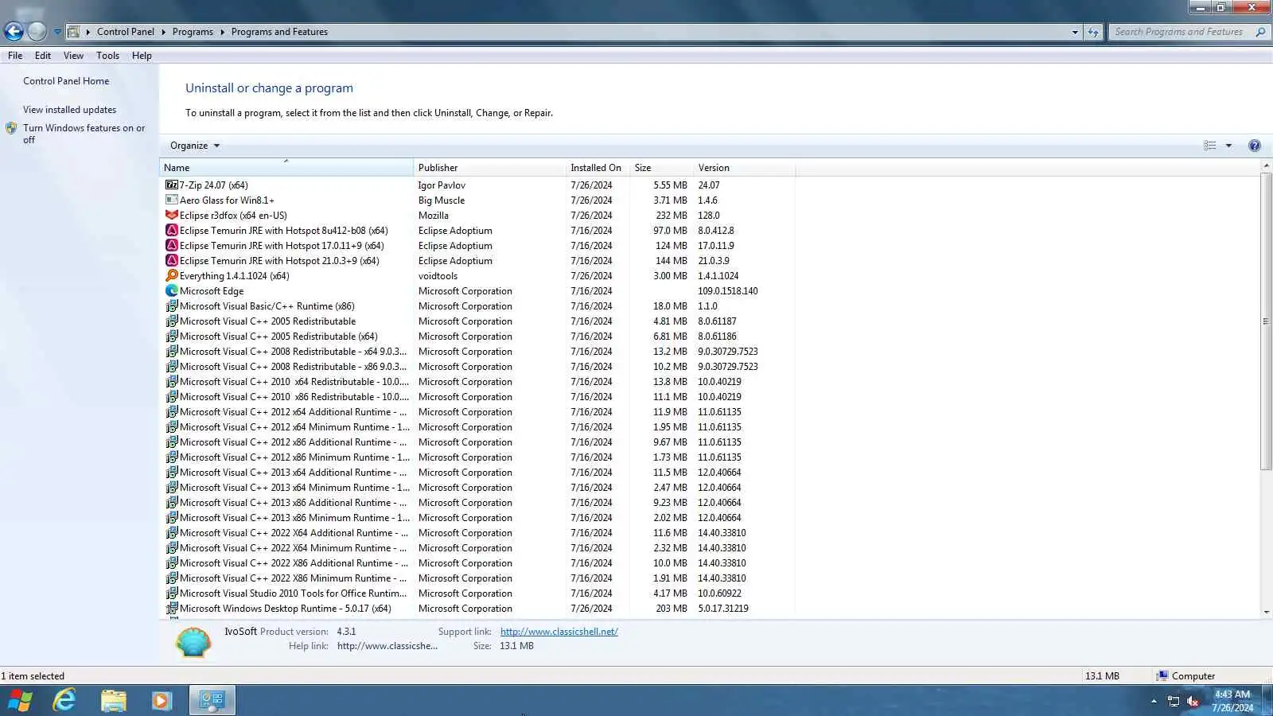Open Turn Windows features on or off
Screen dimensions: 1273x716
[84, 134]
